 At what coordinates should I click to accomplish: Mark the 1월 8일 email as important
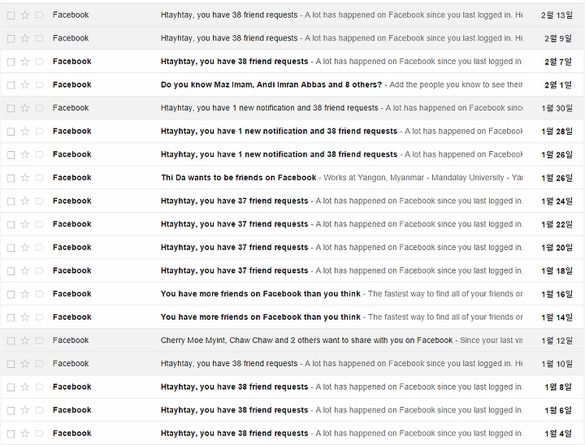tap(39, 387)
